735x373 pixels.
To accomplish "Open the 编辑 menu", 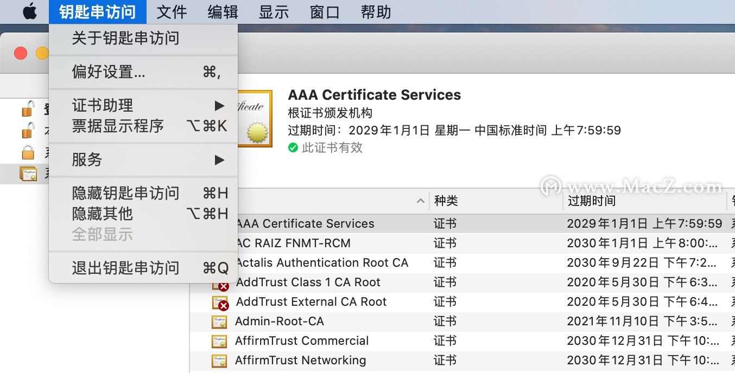I will tap(223, 12).
